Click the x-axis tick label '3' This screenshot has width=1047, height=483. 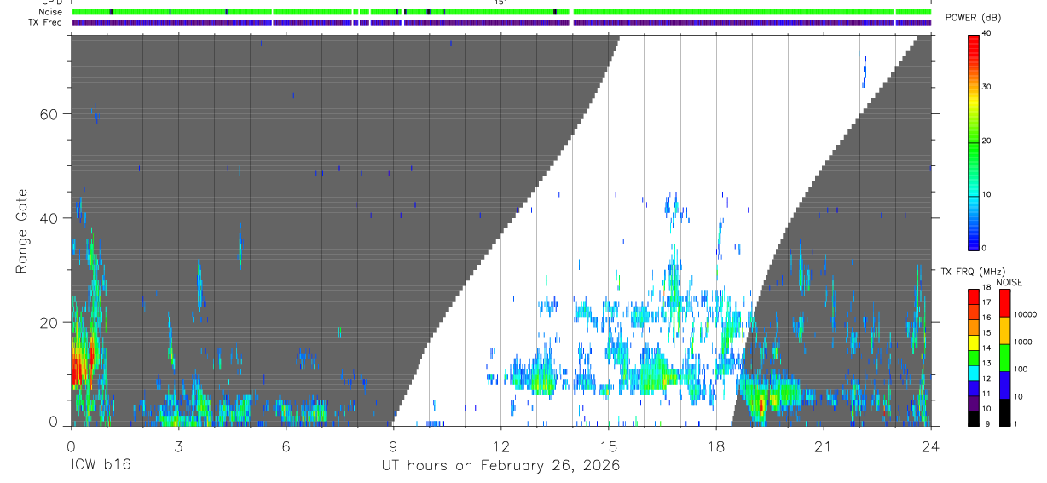pyautogui.click(x=178, y=446)
